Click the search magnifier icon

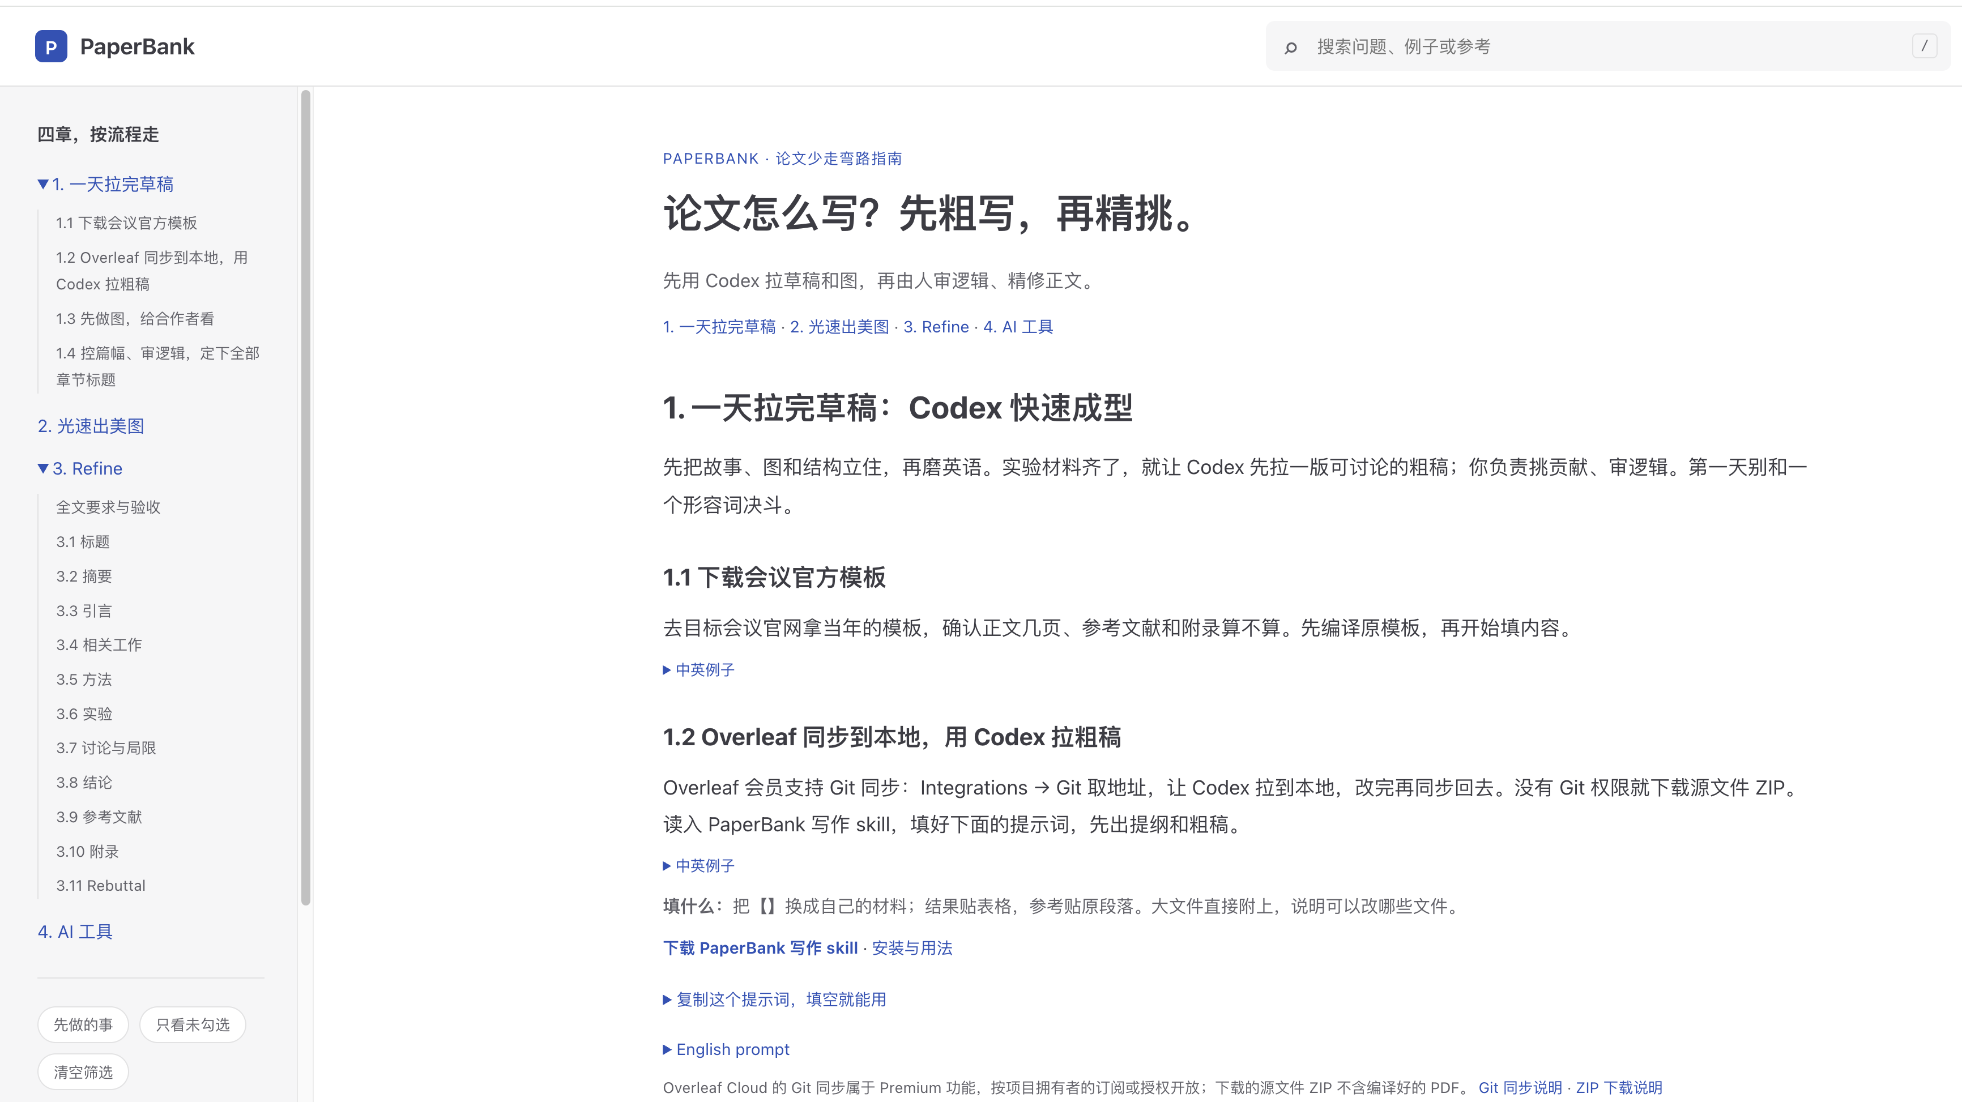click(x=1290, y=47)
